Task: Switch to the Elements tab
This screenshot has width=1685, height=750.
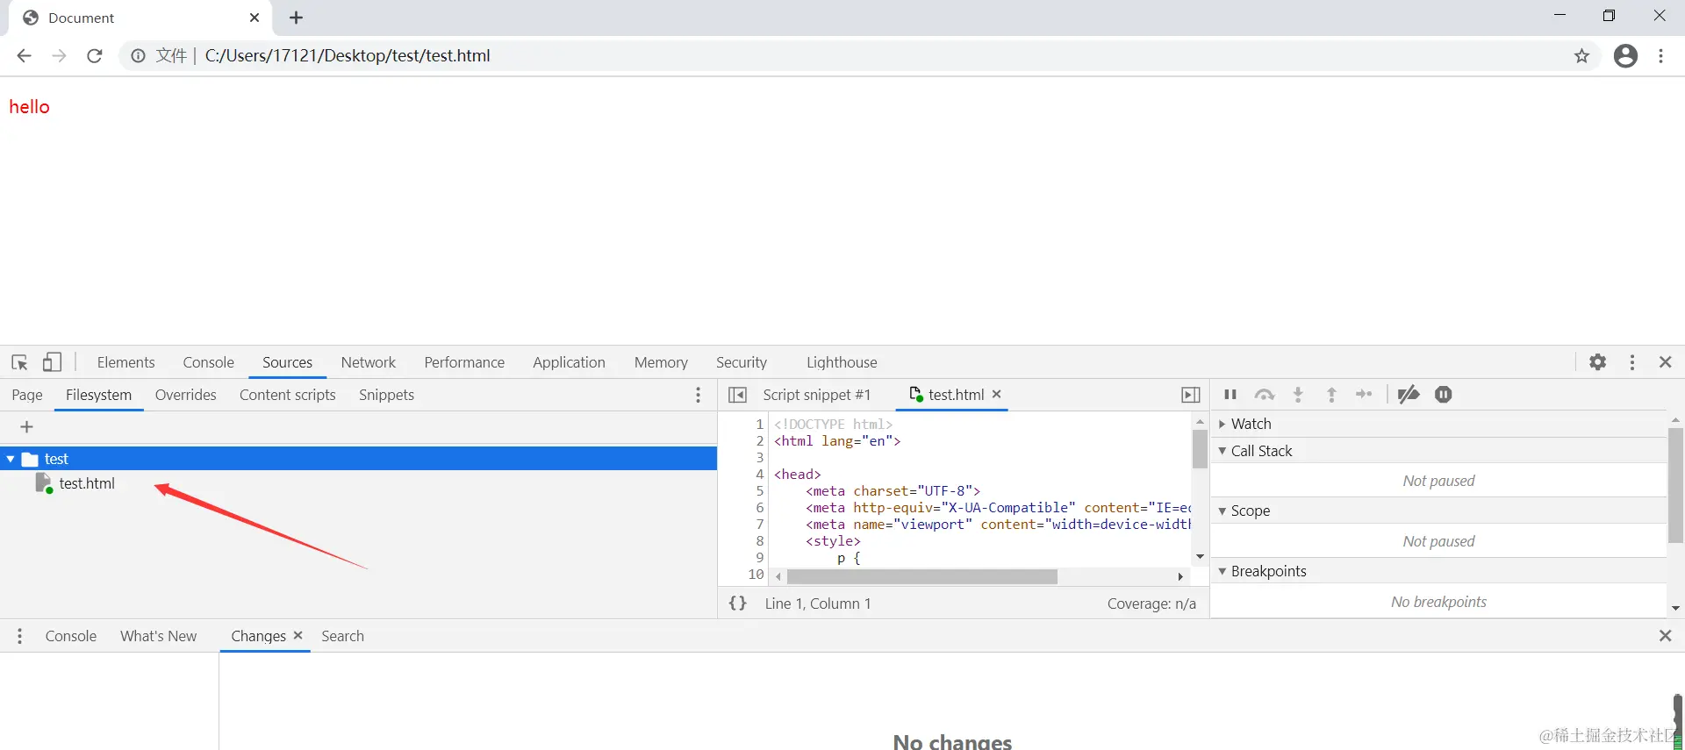Action: [x=125, y=362]
